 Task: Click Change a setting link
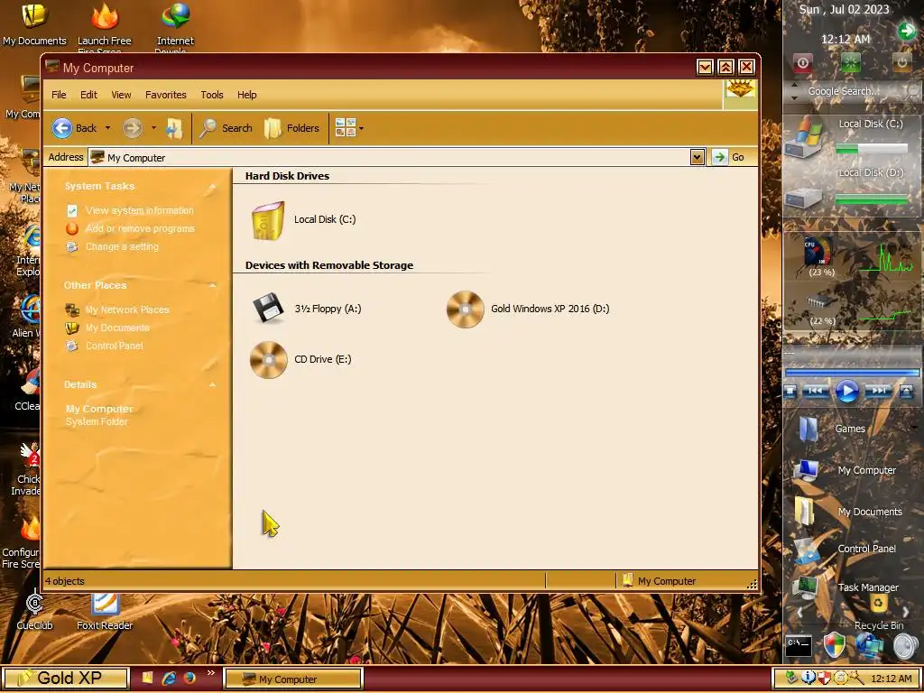click(x=122, y=247)
